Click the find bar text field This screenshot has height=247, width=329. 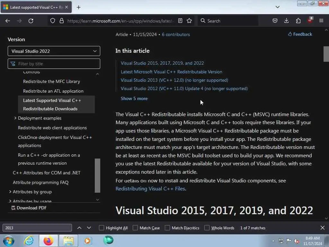[x=37, y=228]
